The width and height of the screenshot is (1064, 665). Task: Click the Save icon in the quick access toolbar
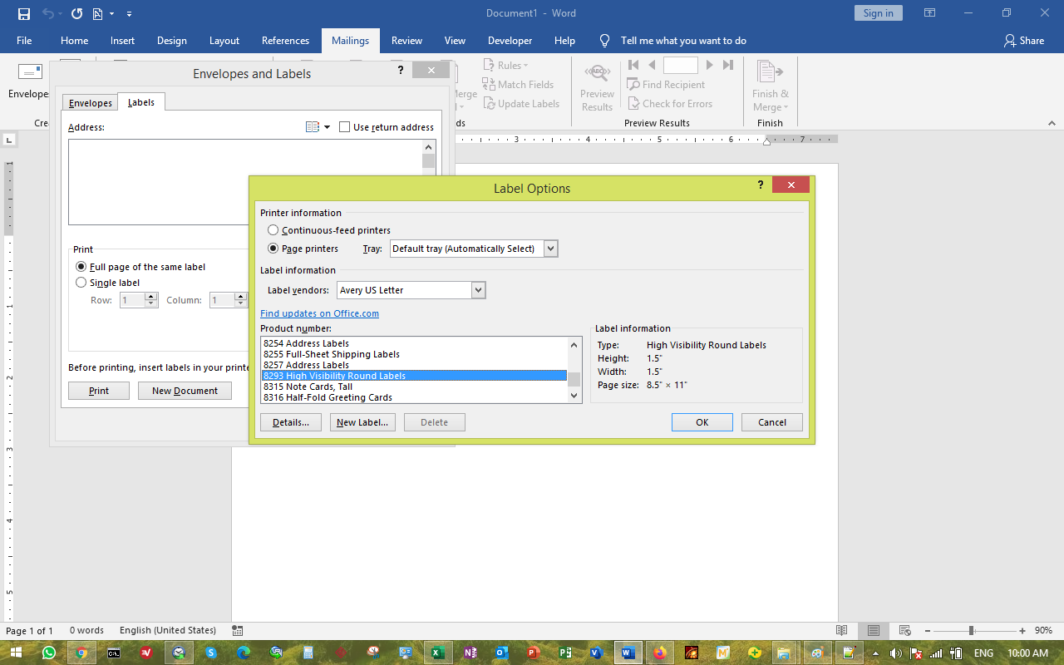(23, 13)
